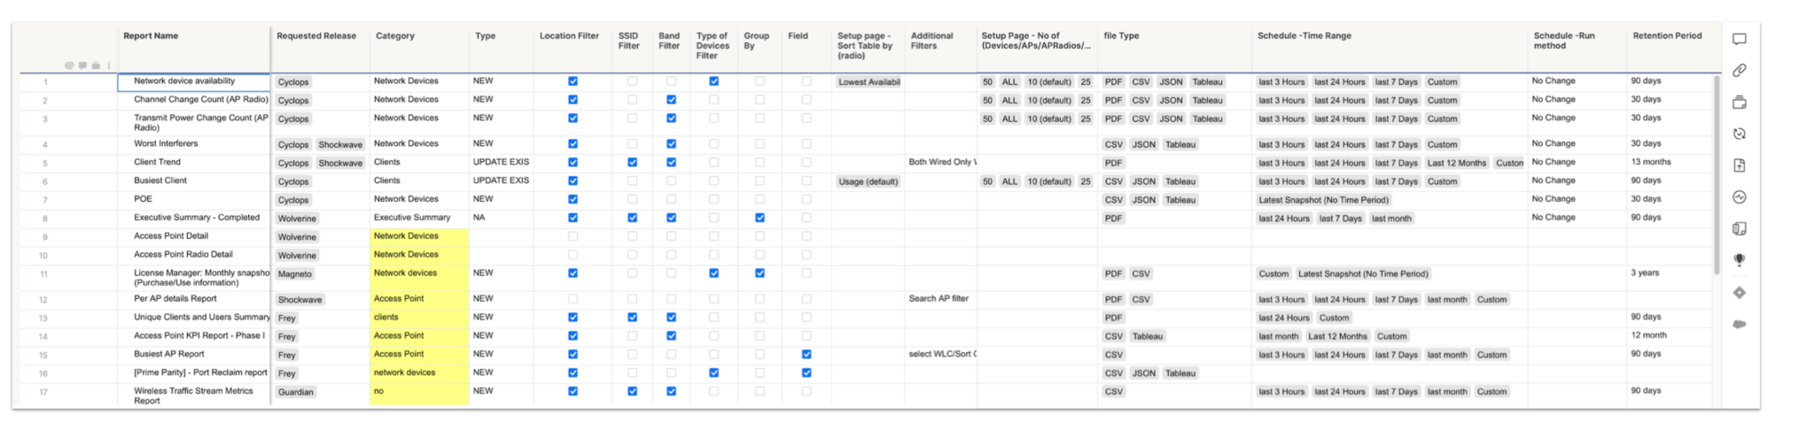Click the vertical scrollbar beside the sheet
Viewport: 1815px width, 430px height.
(1717, 177)
